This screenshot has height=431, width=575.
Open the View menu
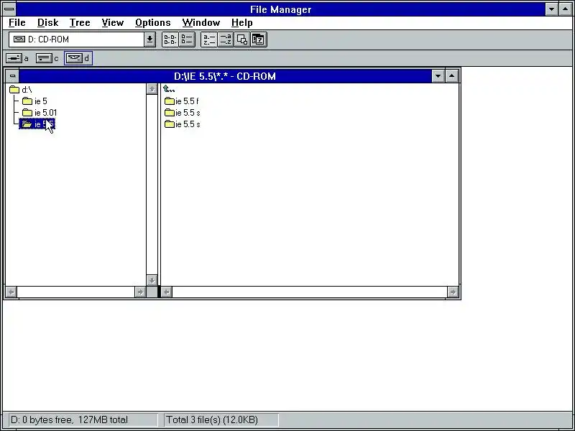point(113,23)
